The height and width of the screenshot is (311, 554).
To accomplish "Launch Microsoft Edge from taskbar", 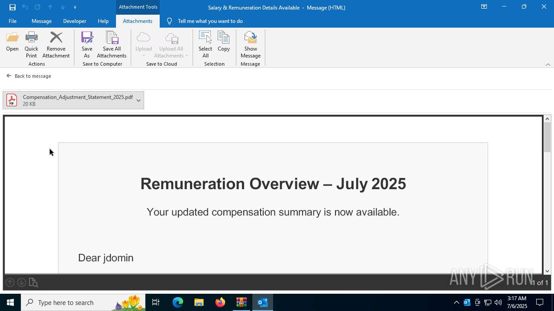I will tap(178, 302).
